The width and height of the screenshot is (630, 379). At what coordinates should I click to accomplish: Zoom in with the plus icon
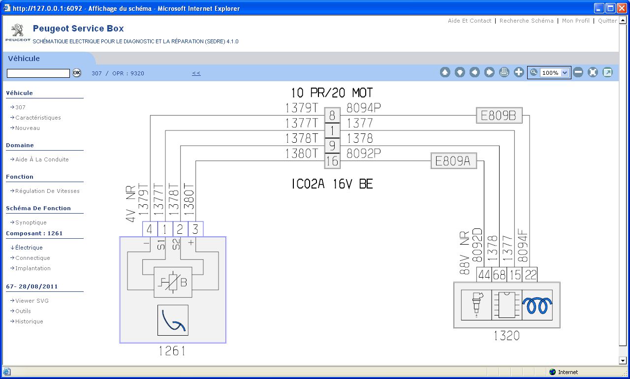(519, 72)
